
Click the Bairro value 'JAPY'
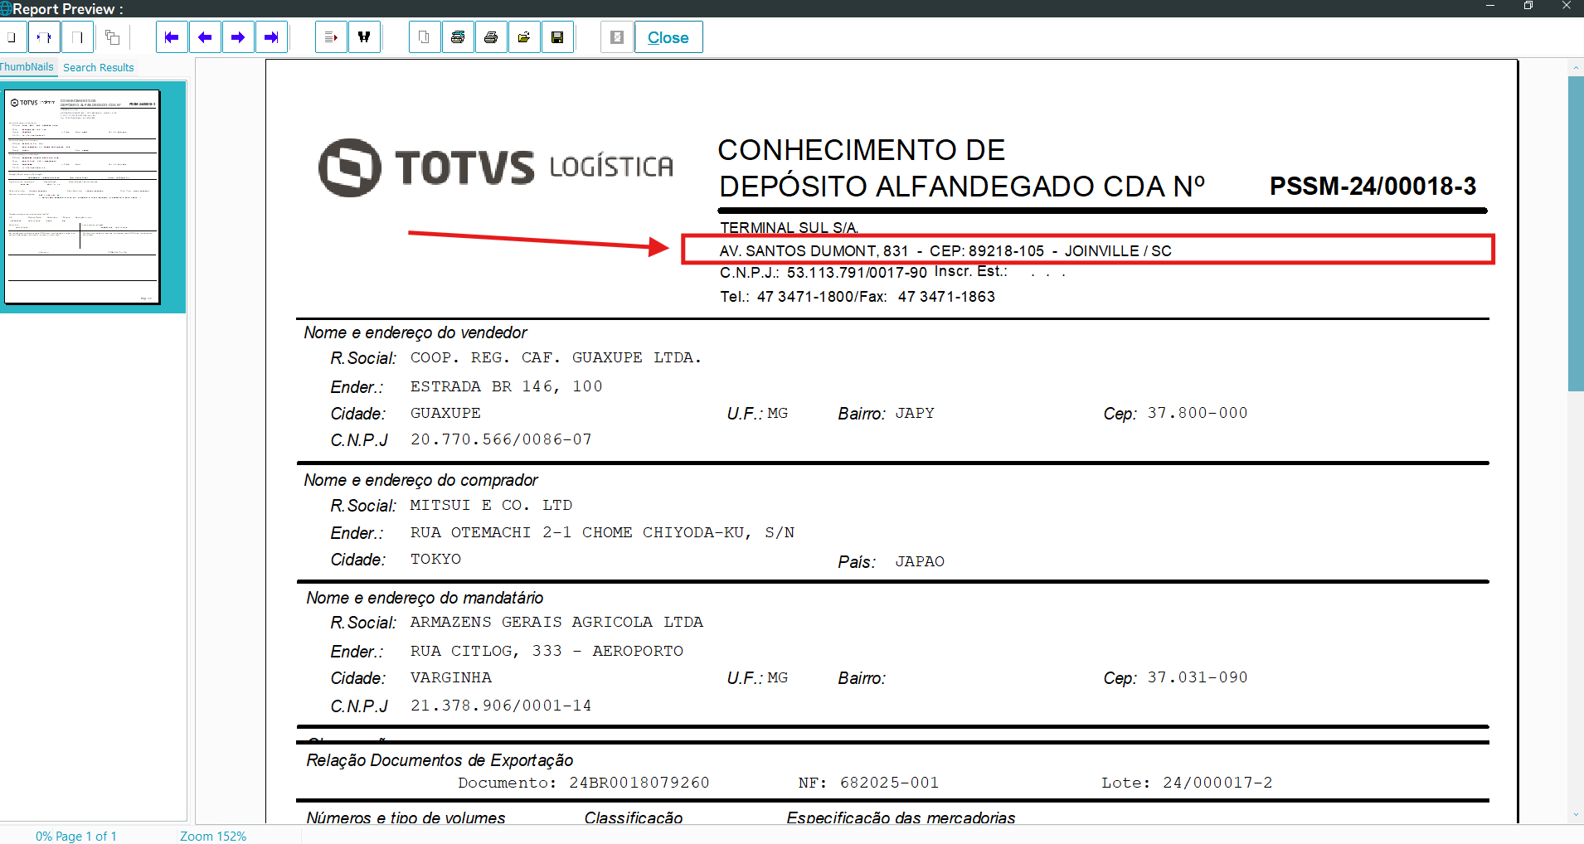(x=915, y=413)
